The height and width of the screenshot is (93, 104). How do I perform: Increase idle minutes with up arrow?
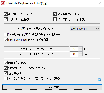(81, 53)
